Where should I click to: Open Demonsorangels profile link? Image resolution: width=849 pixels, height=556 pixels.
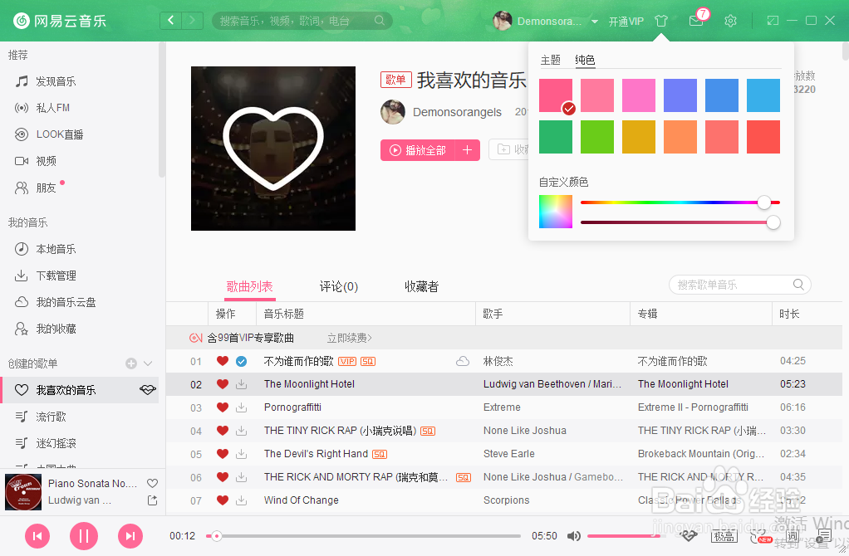pos(457,112)
